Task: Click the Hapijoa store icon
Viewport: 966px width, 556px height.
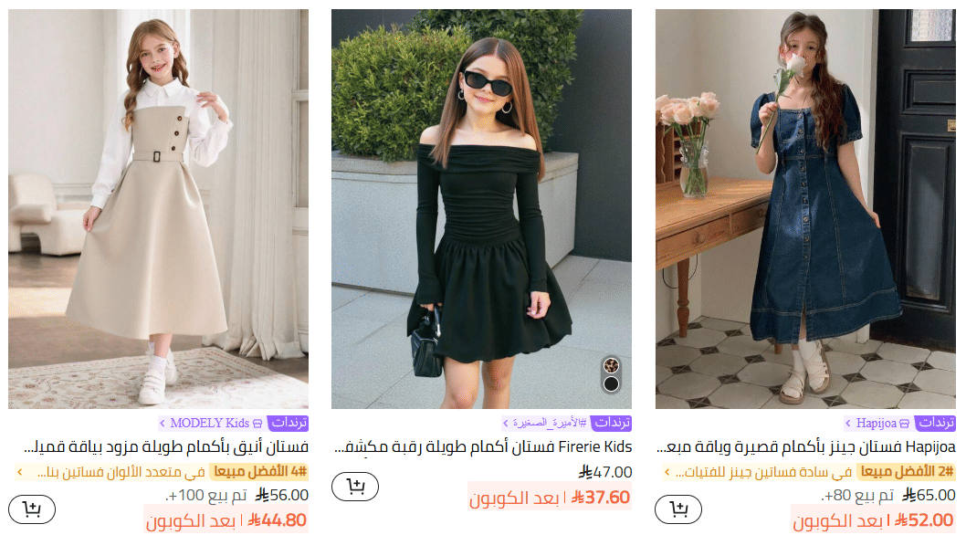Action: (905, 424)
